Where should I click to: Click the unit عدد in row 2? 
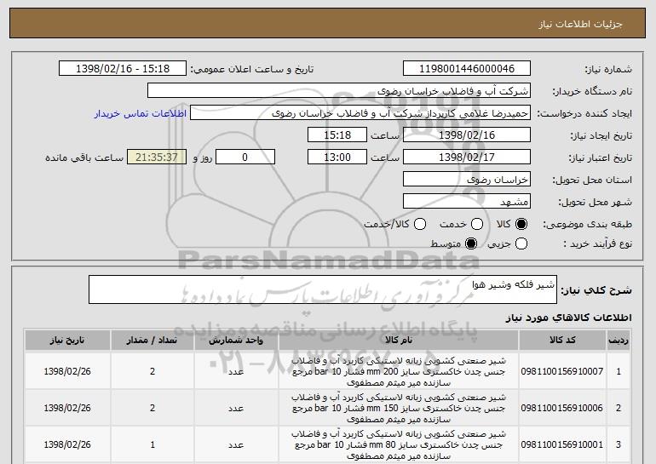coord(236,409)
